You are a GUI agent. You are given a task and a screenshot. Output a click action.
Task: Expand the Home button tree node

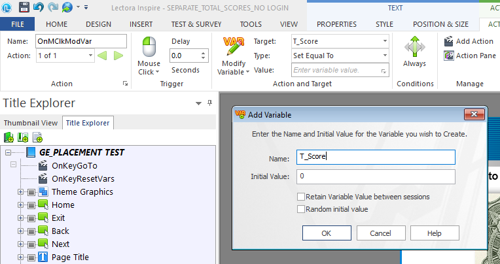pyautogui.click(x=21, y=205)
